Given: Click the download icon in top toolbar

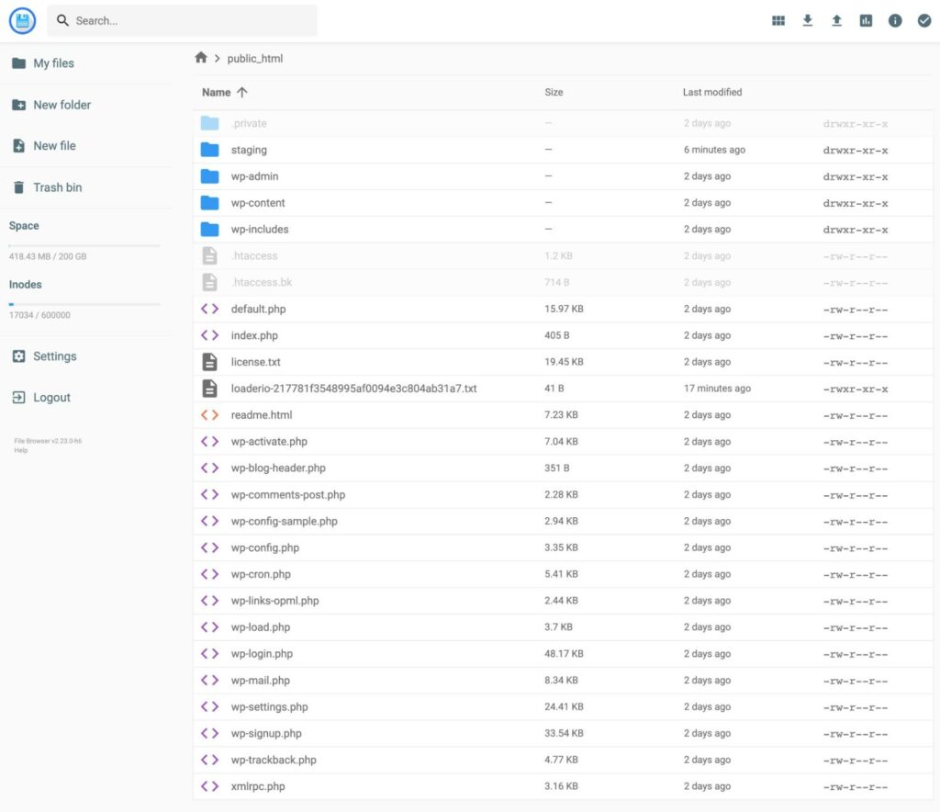Looking at the screenshot, I should 808,20.
